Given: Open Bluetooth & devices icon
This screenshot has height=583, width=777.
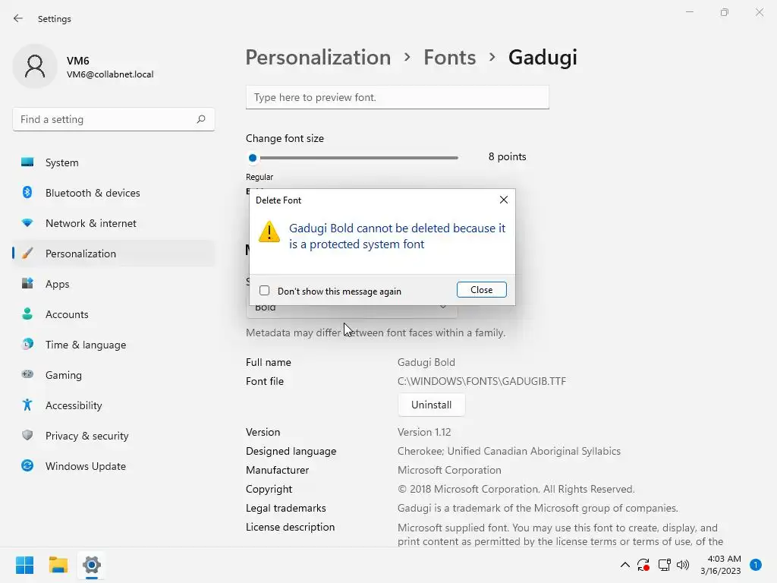Looking at the screenshot, I should coord(27,193).
